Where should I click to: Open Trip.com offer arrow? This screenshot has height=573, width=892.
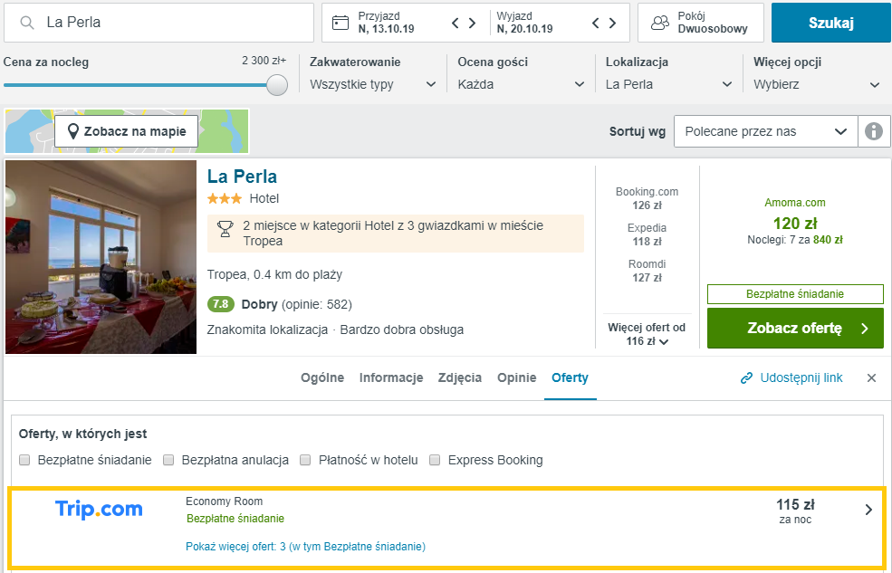pos(868,510)
